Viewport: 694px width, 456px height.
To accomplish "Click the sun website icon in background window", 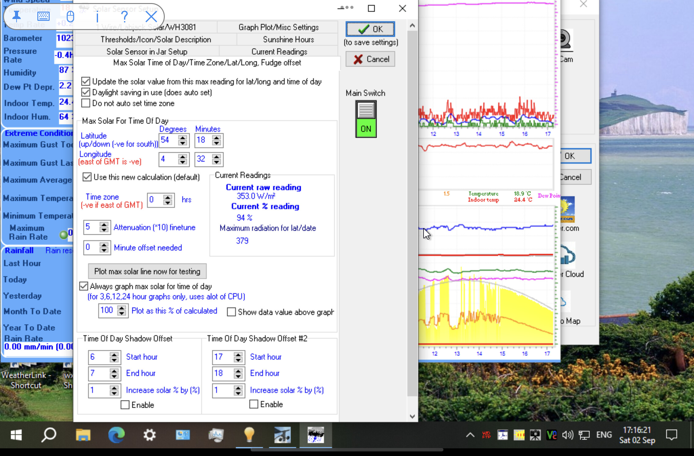I will pos(568,210).
